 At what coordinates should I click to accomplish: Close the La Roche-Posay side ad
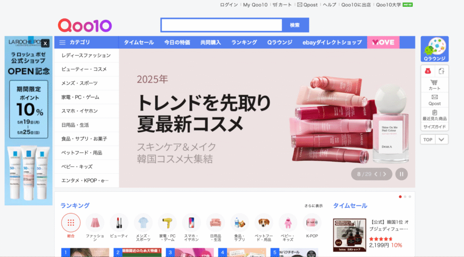coord(45,43)
